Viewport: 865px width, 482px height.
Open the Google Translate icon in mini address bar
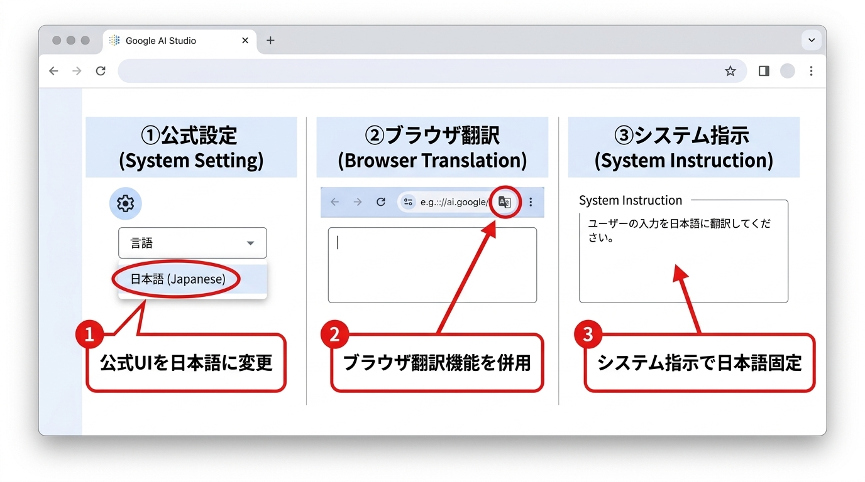click(x=504, y=201)
